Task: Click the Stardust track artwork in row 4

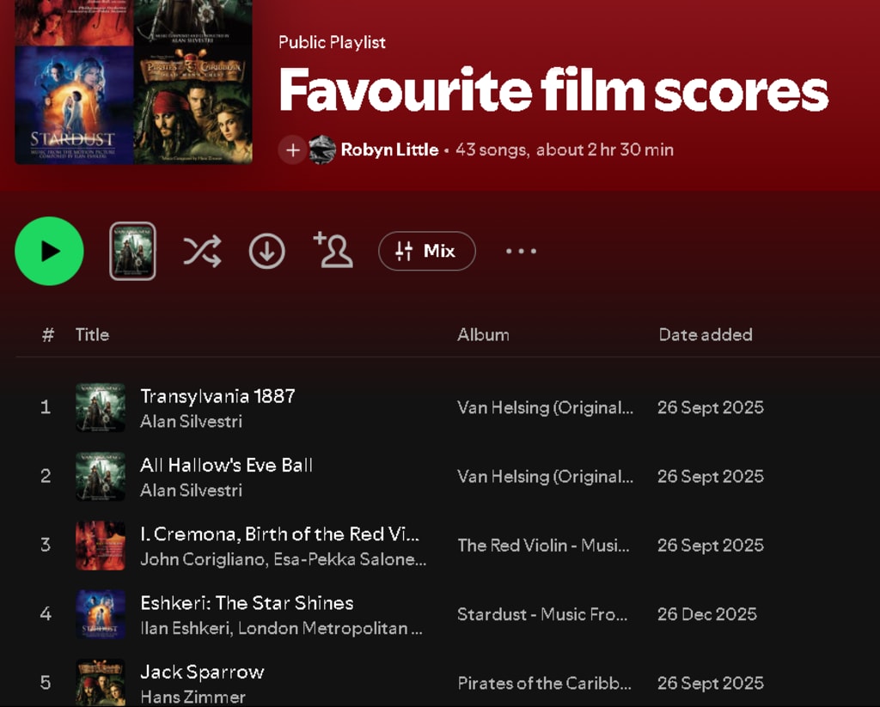Action: point(101,614)
